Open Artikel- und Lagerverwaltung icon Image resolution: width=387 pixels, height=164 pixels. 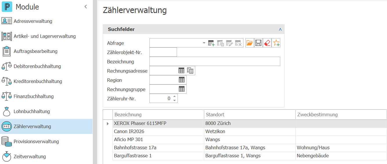(7, 36)
